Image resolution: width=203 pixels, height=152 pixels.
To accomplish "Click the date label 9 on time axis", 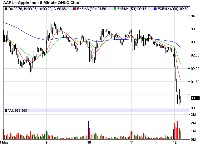I will [46, 142].
